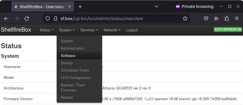This screenshot has height=105, width=243.
Task: Bookmark this page with the star icon
Action: click(x=185, y=19)
